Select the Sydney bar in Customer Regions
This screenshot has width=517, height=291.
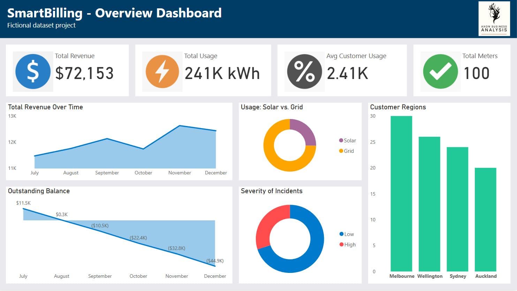pyautogui.click(x=457, y=209)
